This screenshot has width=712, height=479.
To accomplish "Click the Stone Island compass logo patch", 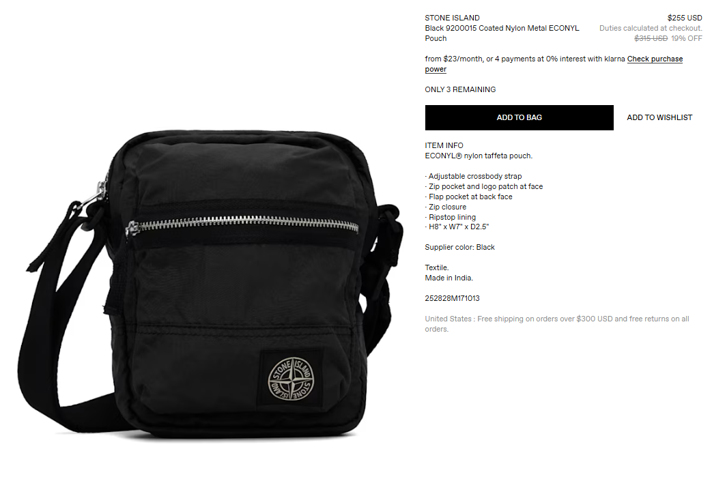I will pos(291,379).
